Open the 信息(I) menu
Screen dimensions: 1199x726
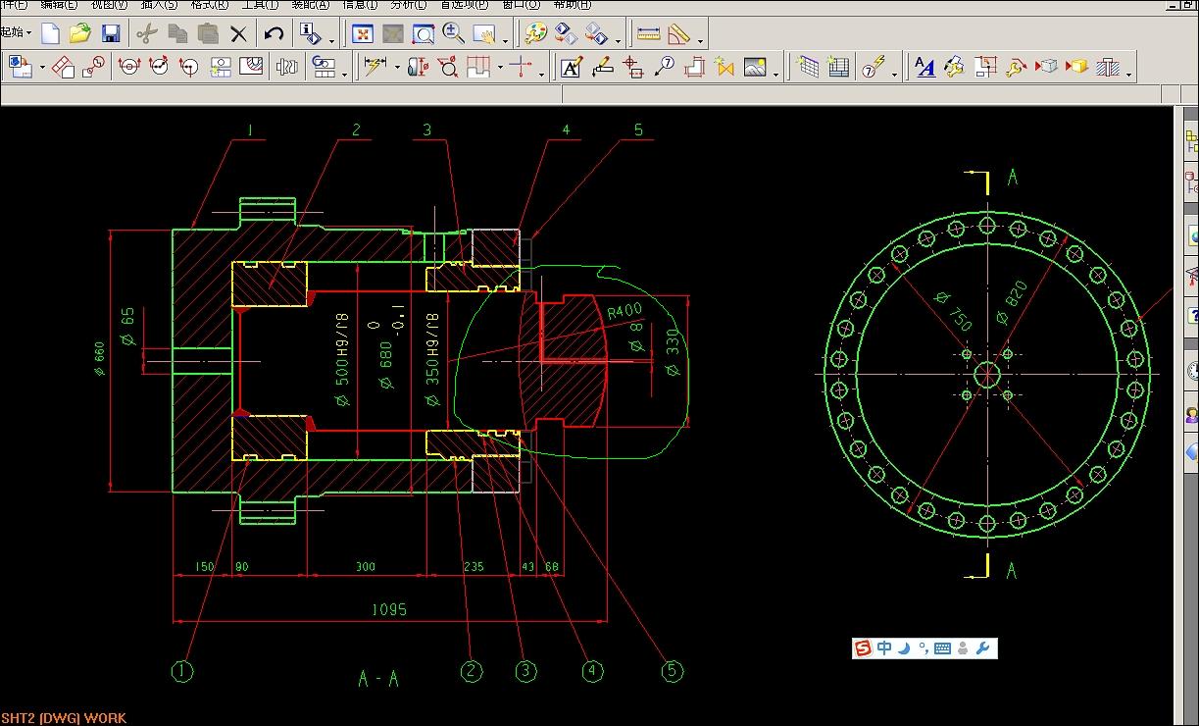click(360, 5)
